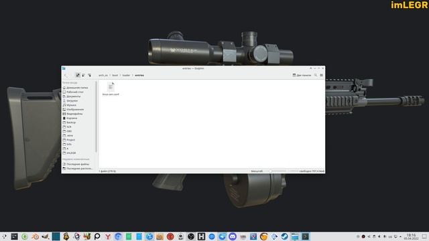The height and width of the screenshot is (241, 429).
Task: Open OBS Studio from taskbar
Action: click(191, 236)
